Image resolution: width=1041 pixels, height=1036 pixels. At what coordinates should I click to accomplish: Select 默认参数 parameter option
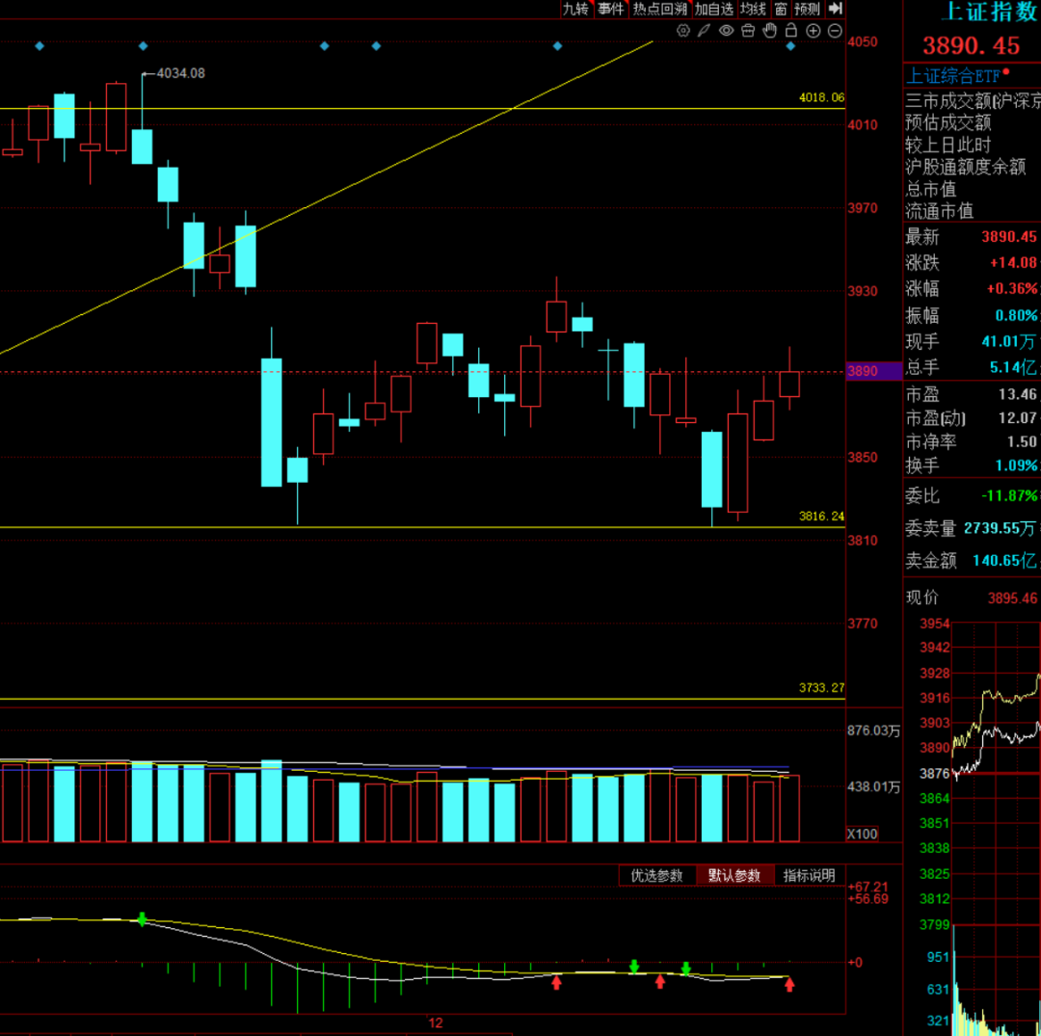pyautogui.click(x=734, y=875)
